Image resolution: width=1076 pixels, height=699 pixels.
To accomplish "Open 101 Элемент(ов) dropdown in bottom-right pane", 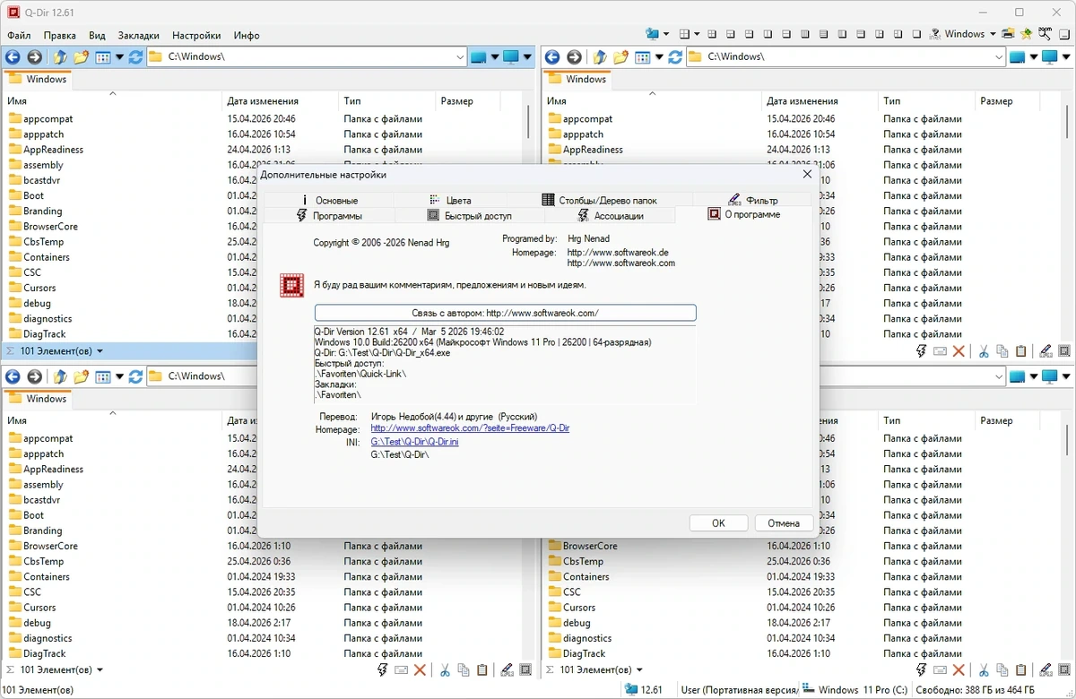I will point(639,669).
